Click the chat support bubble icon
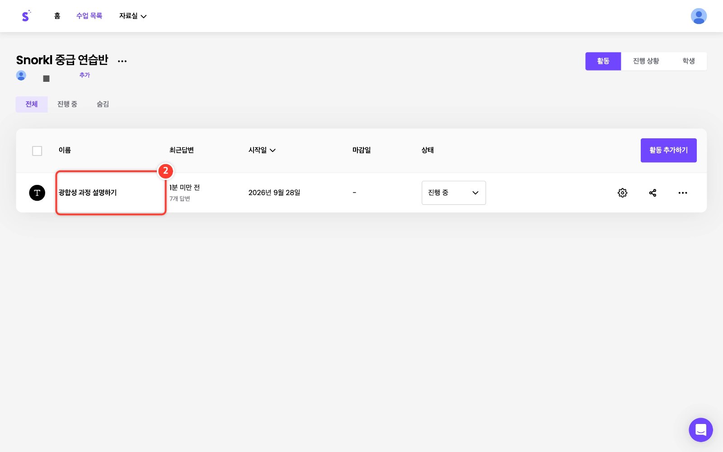The height and width of the screenshot is (452, 723). [x=701, y=430]
